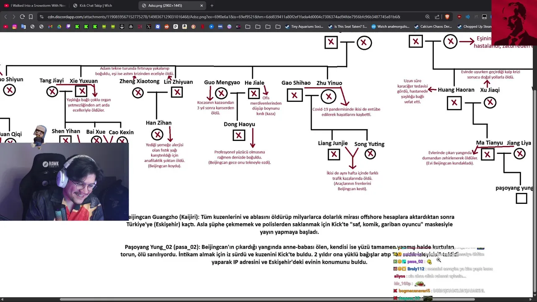Open the Amazon bookmark icon
The height and width of the screenshot is (302, 537).
point(184,26)
